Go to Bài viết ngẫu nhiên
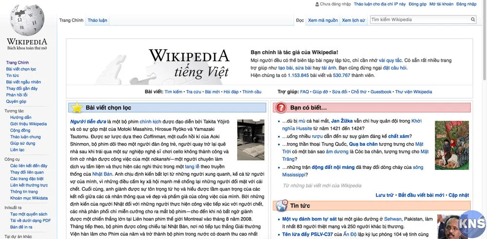The image size is (487, 239). pos(23,82)
